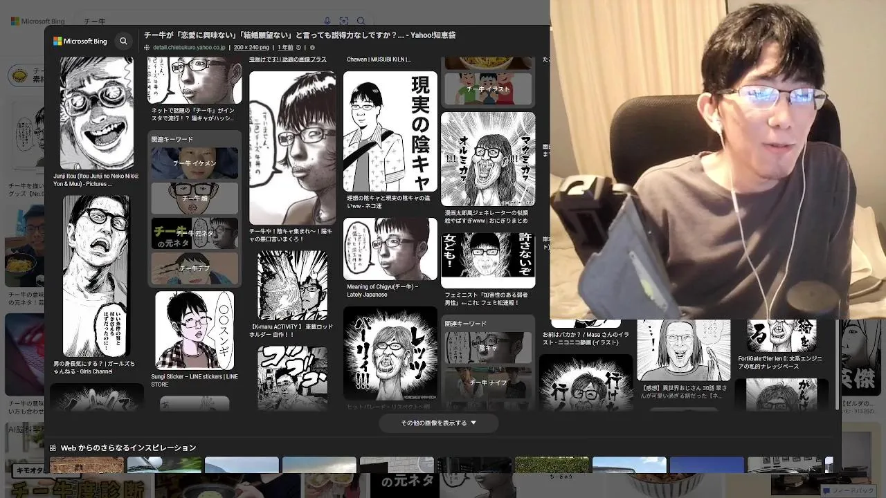Click caption 男の身長気にする？ | ガールズちゃんねる
Image resolution: width=886 pixels, height=498 pixels.
tap(94, 367)
